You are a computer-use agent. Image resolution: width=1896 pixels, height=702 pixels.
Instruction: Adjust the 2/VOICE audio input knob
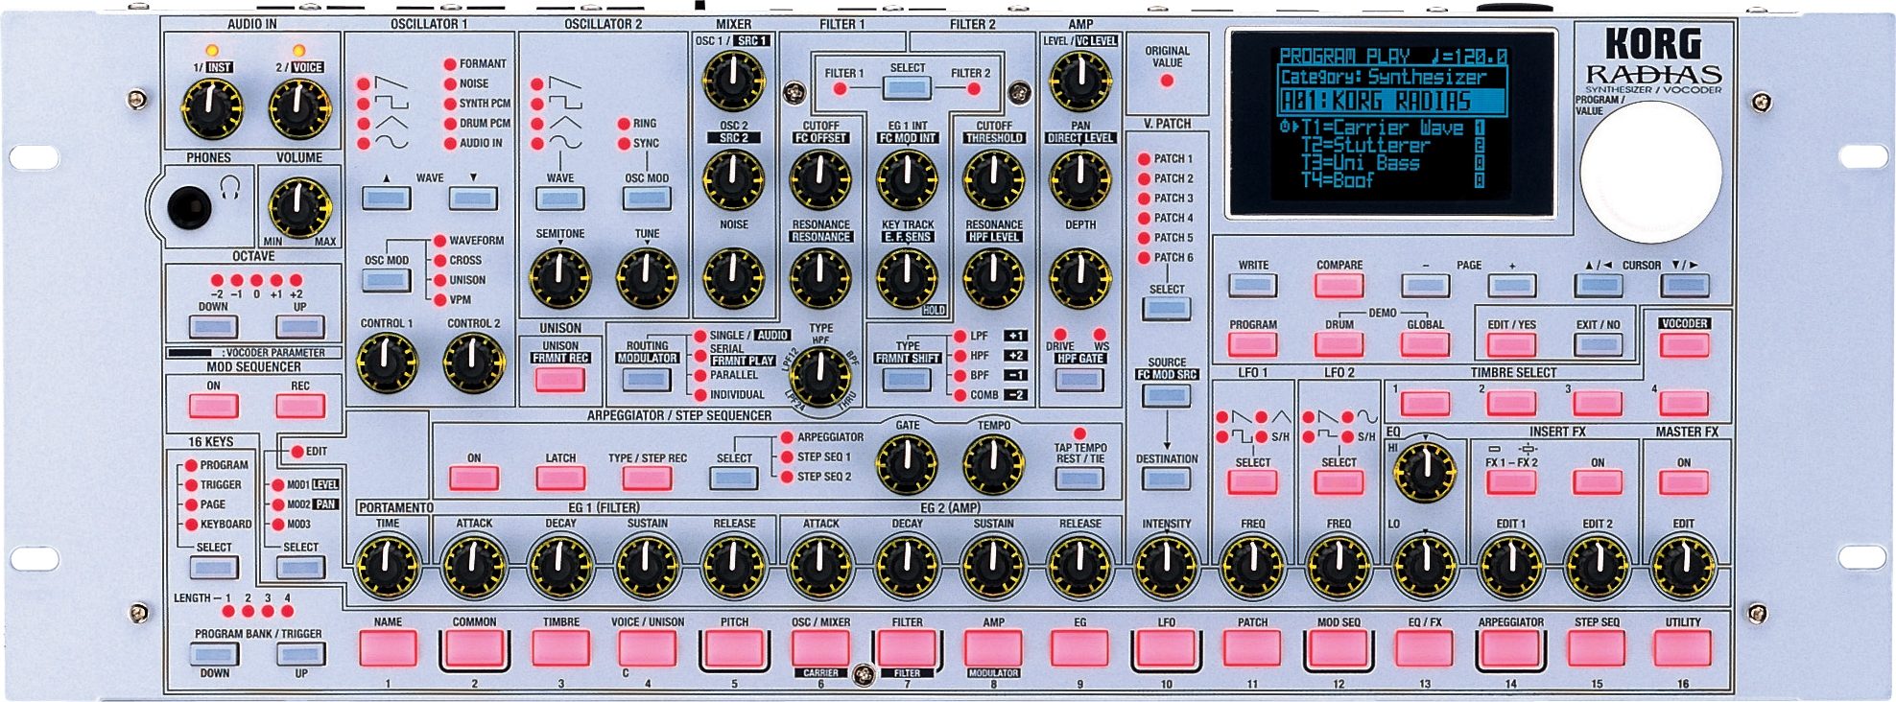tap(298, 108)
